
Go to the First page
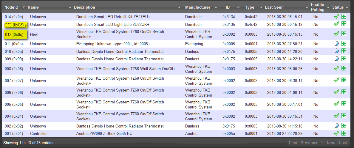tap(293, 143)
